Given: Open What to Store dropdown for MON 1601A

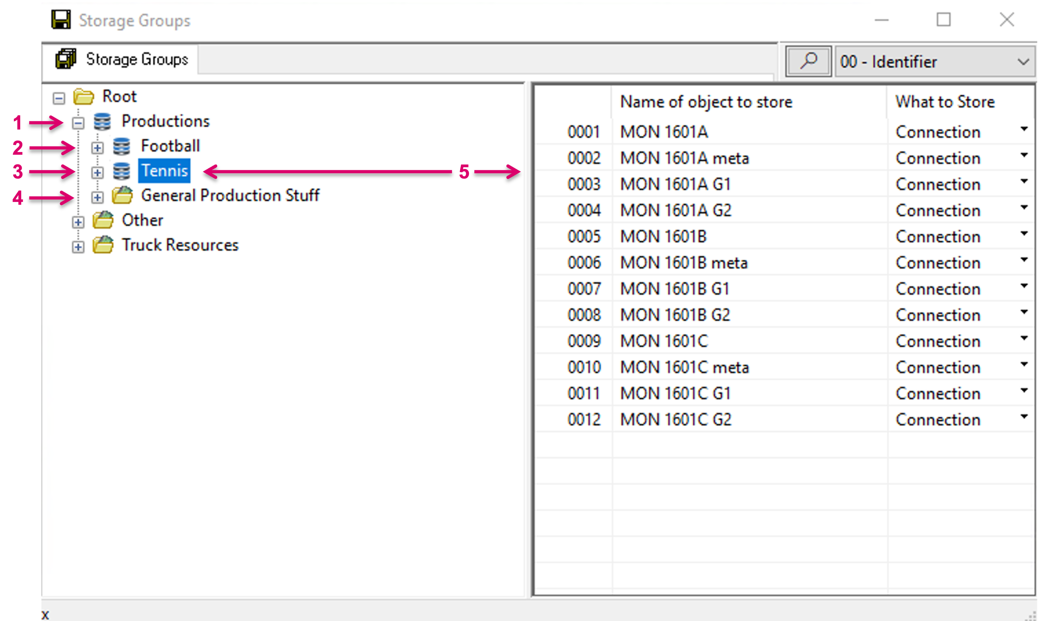Looking at the screenshot, I should click(1024, 129).
